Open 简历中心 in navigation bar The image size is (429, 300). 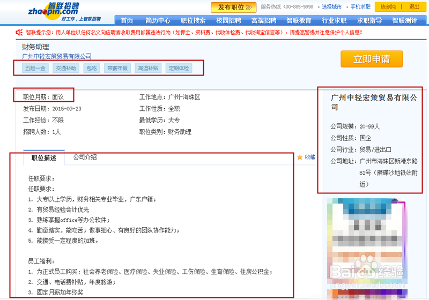[158, 20]
